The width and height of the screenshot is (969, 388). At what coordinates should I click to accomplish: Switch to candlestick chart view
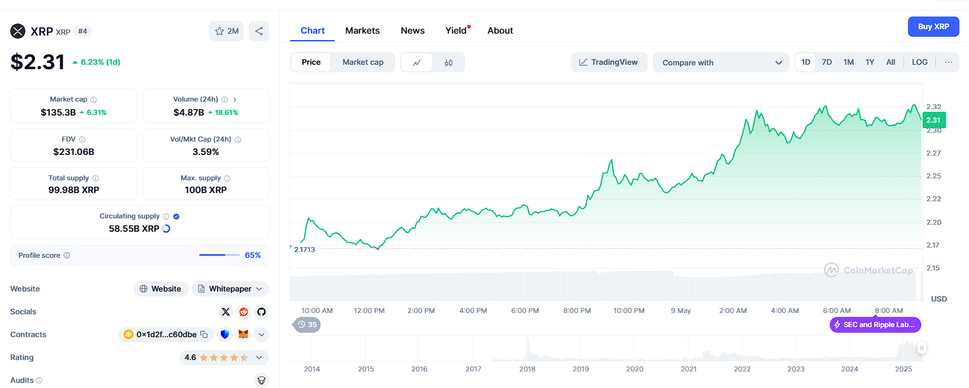449,62
